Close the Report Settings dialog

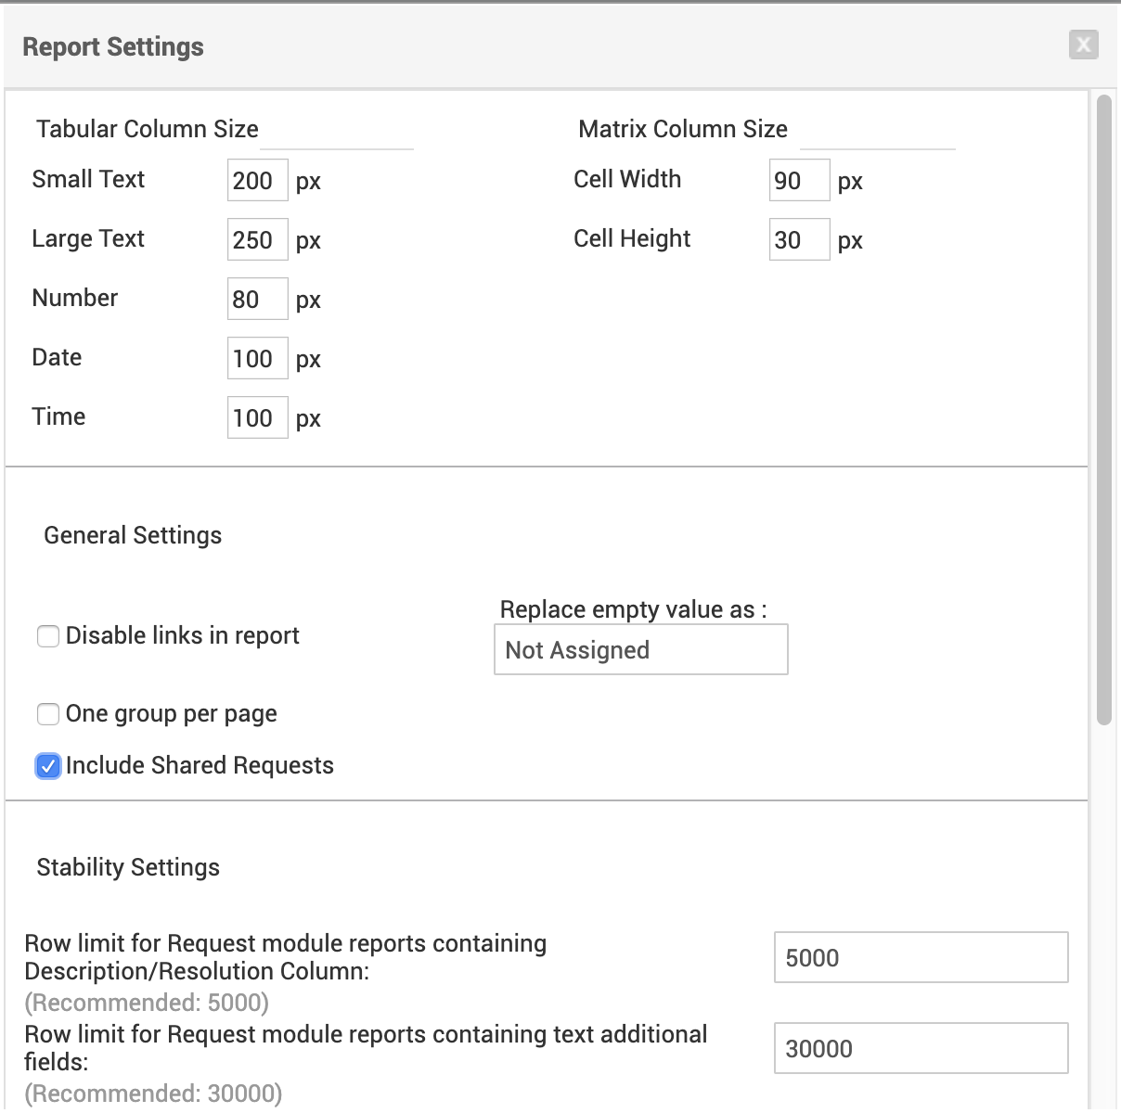pyautogui.click(x=1083, y=45)
